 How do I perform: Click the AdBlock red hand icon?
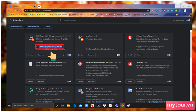coord(130,38)
